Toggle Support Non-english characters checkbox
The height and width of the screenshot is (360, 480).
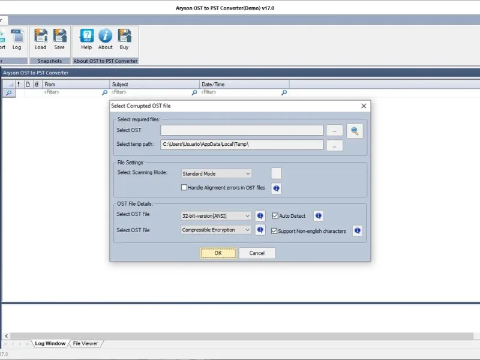[x=274, y=231]
